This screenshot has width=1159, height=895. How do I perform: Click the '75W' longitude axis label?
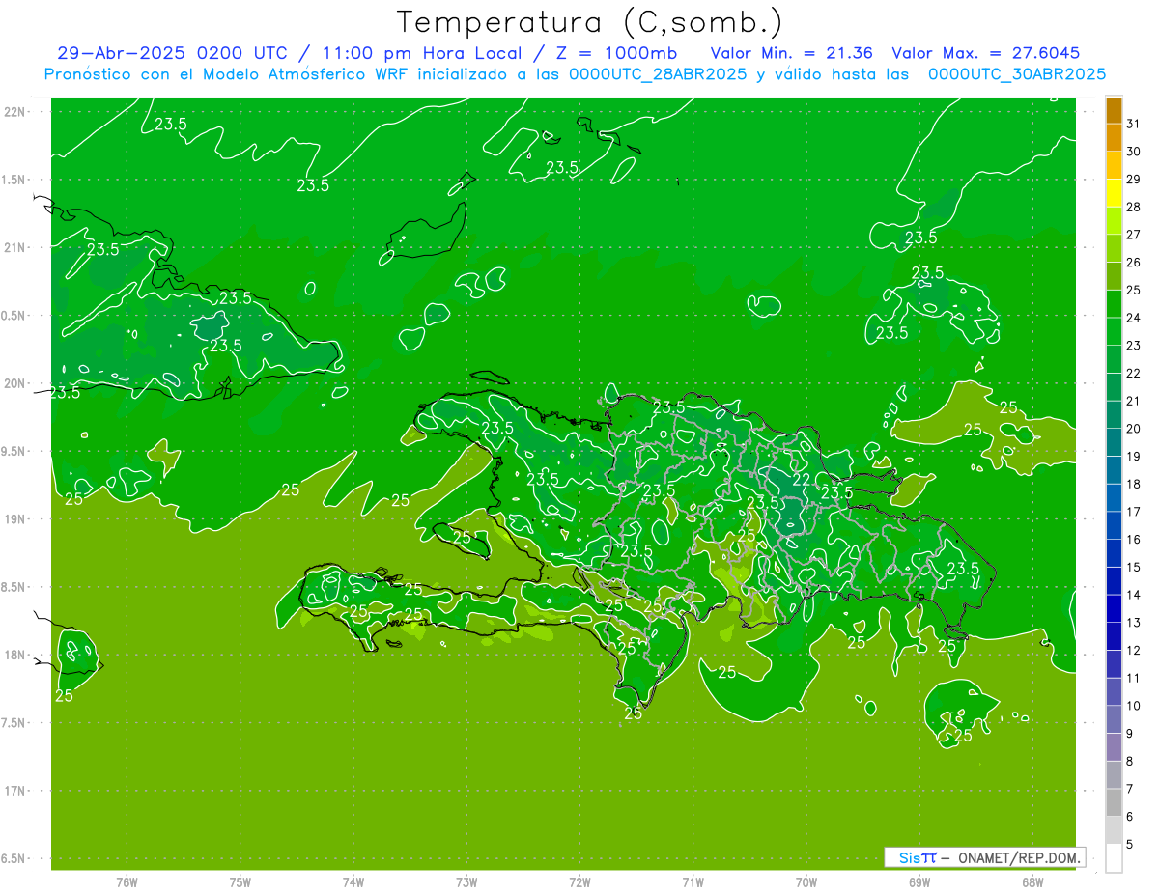240,881
